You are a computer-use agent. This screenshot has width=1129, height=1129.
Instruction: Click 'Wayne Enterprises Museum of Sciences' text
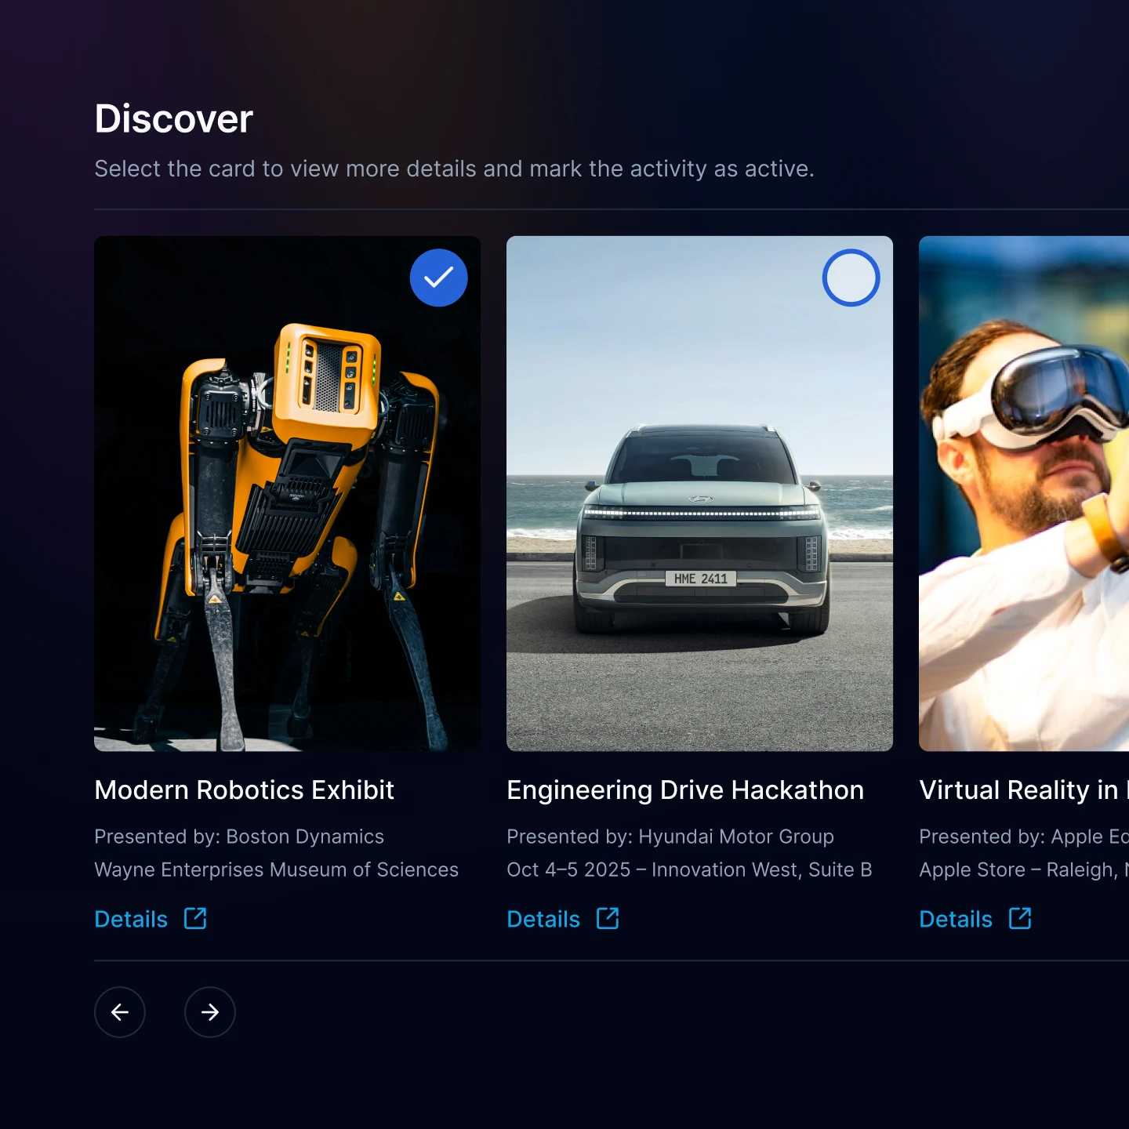click(276, 869)
